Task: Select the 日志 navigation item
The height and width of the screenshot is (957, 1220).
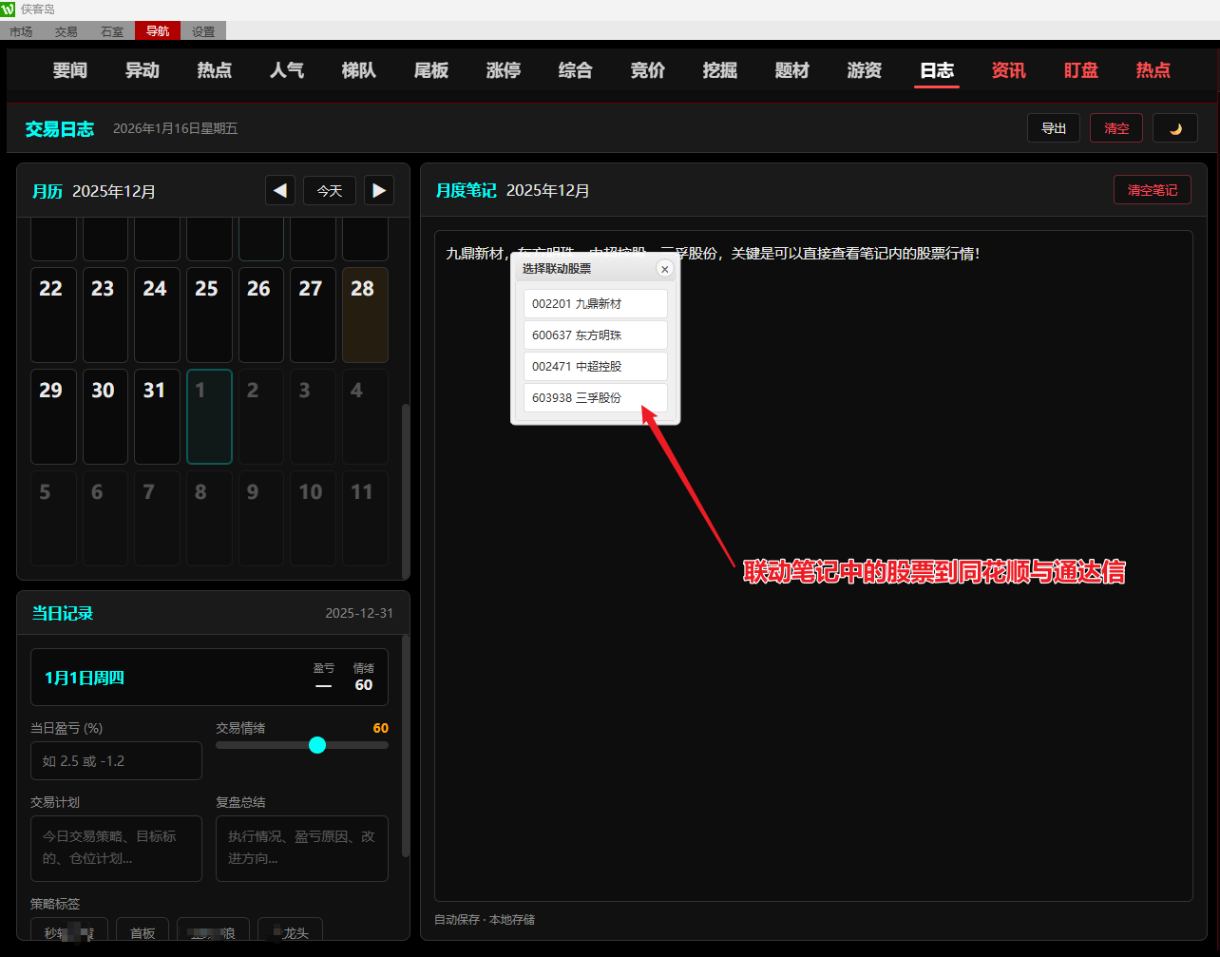Action: pyautogui.click(x=937, y=70)
